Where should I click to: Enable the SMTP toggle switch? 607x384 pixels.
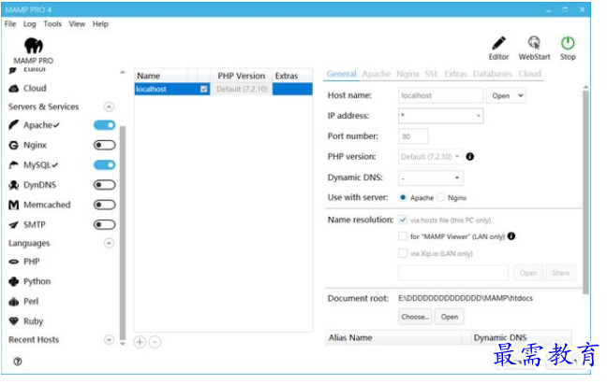point(105,224)
